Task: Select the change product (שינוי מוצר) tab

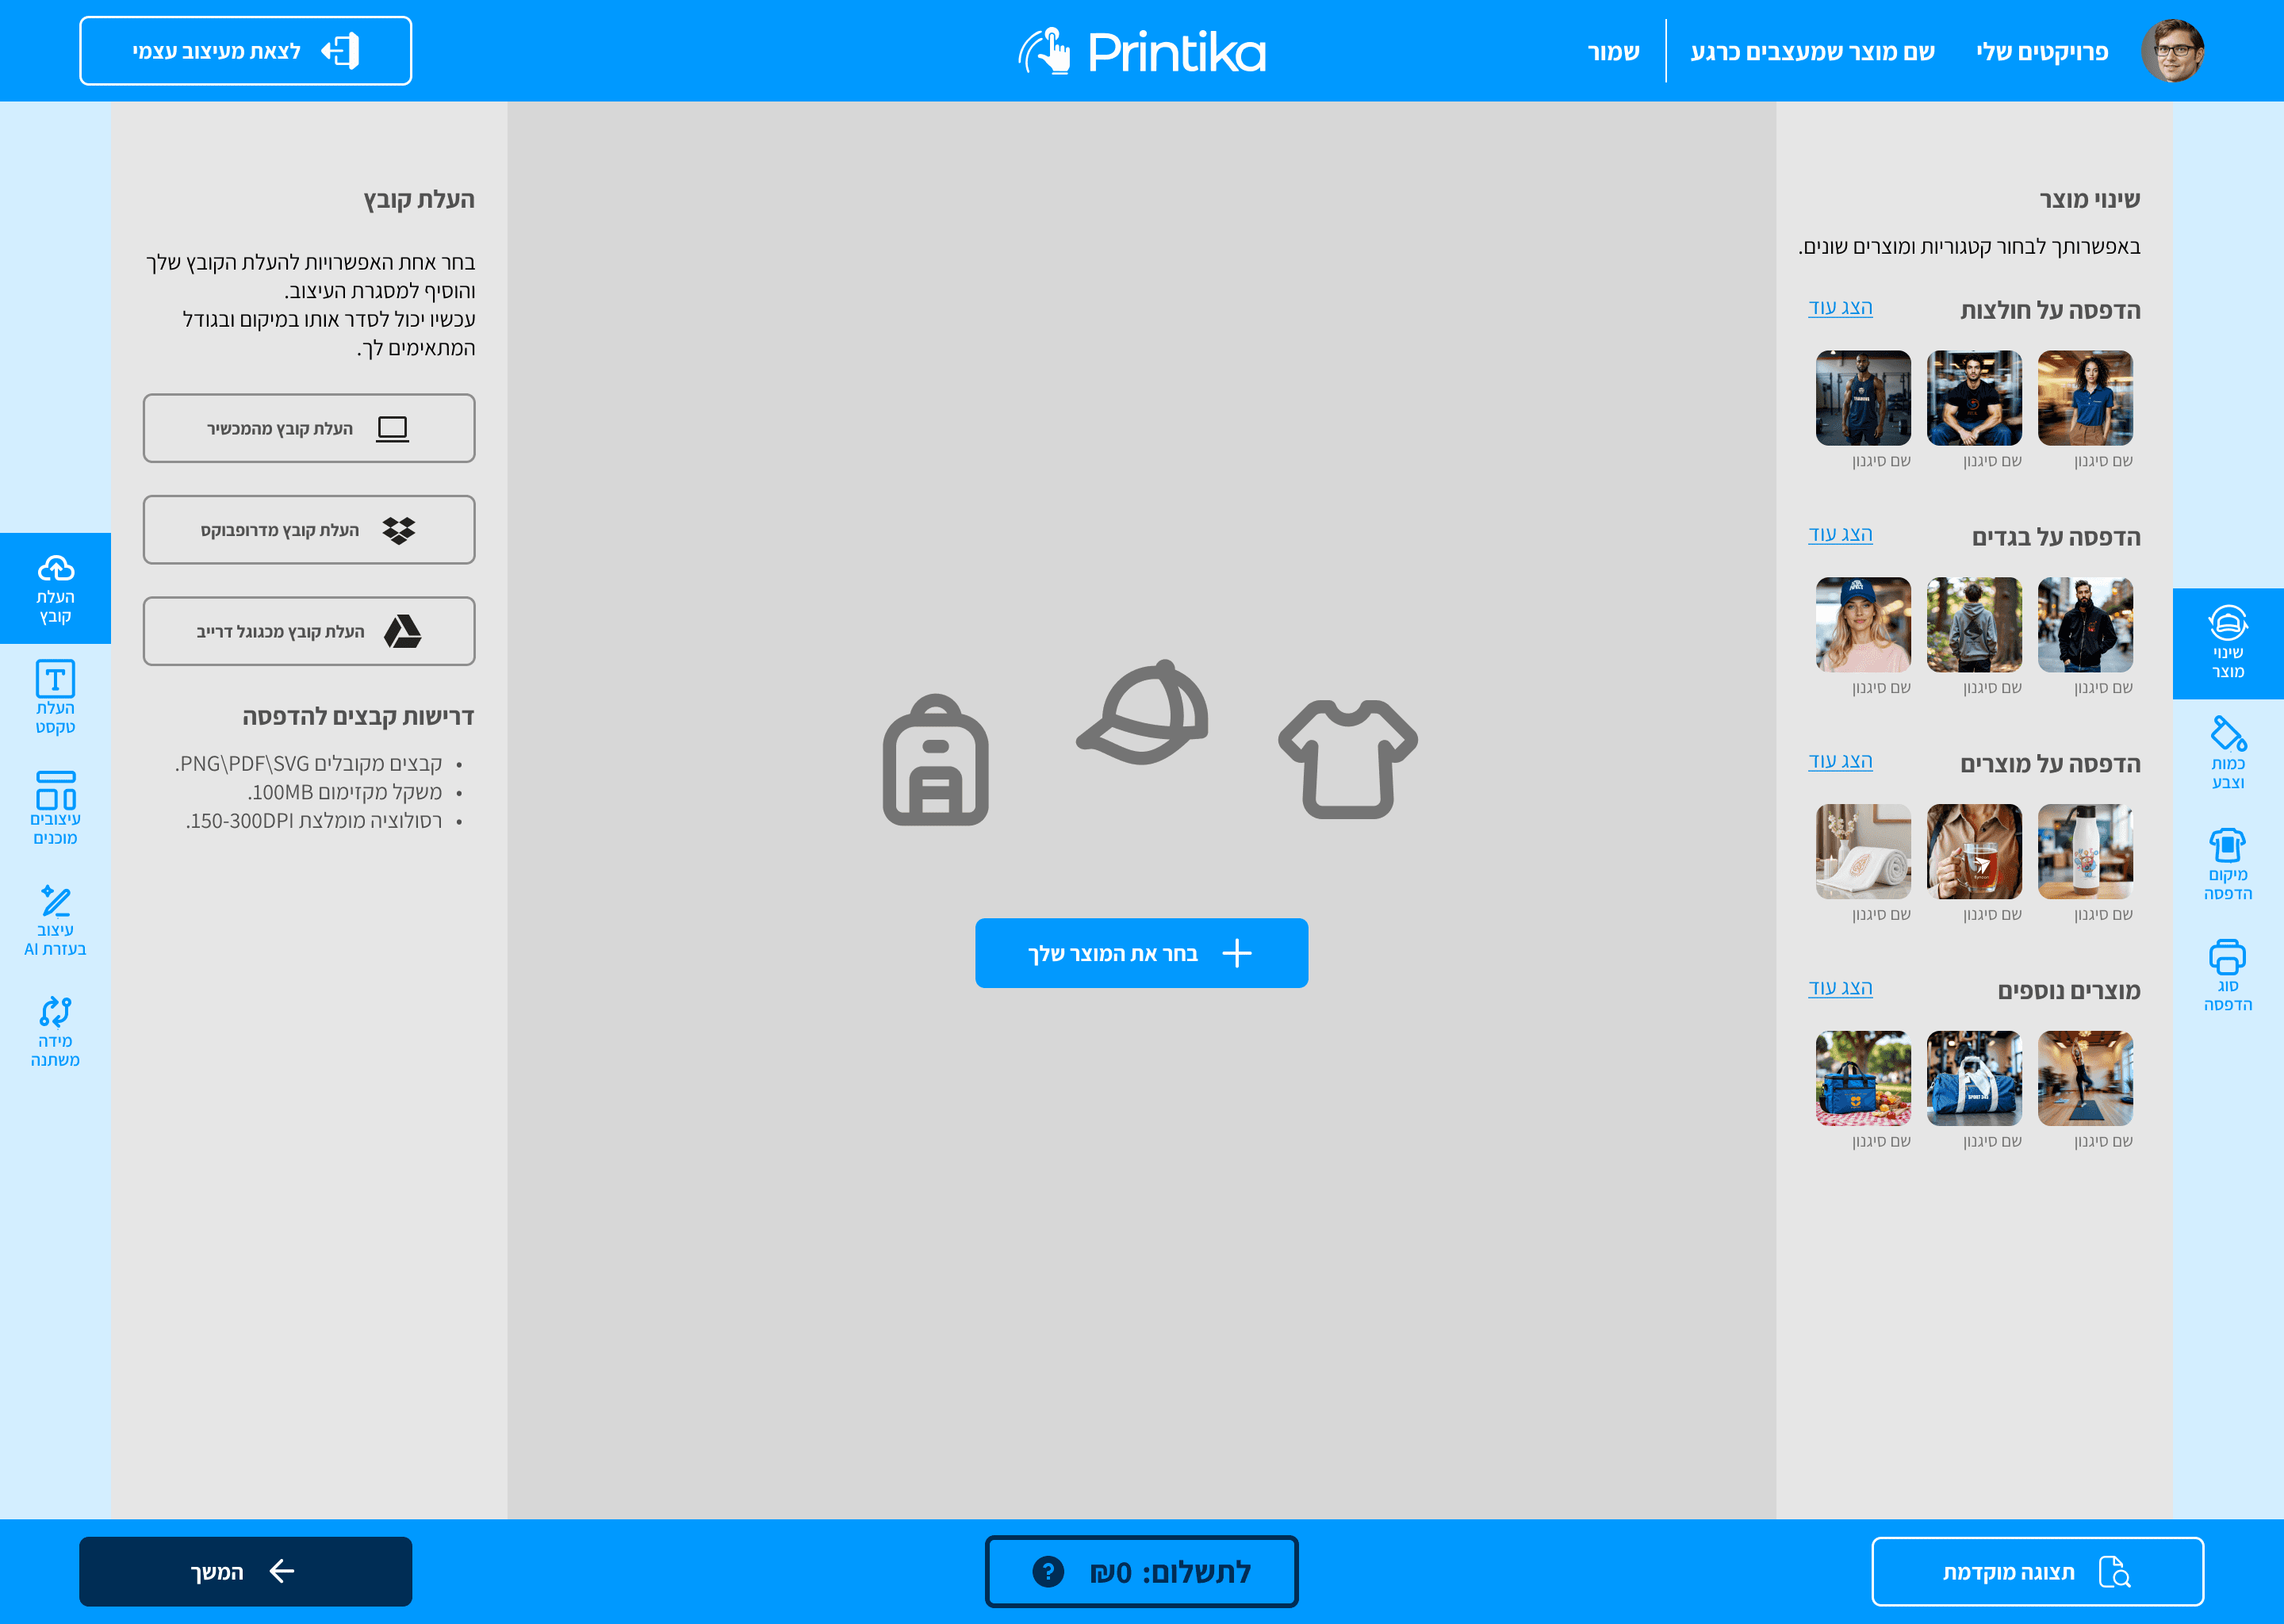Action: (x=2227, y=643)
